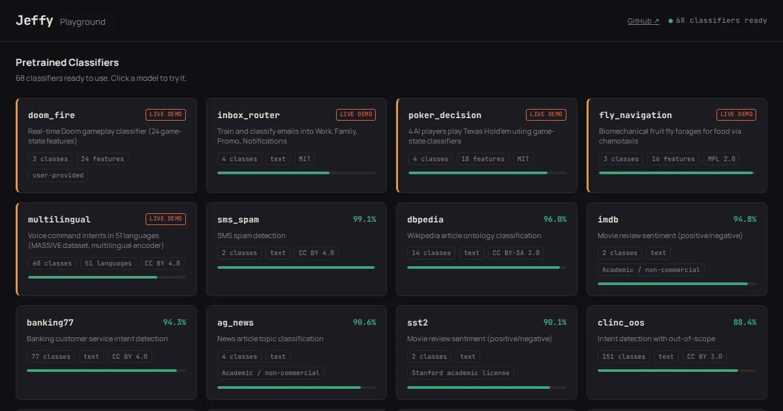Click the LIVE DEMO badge on inbox_router
This screenshot has height=411, width=783.
[356, 115]
